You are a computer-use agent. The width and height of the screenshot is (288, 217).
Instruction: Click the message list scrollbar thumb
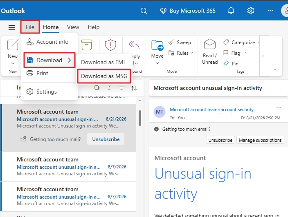[x=140, y=118]
